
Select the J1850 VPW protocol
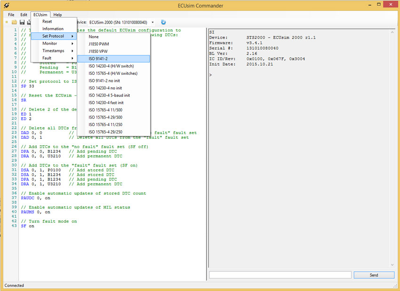click(x=113, y=51)
